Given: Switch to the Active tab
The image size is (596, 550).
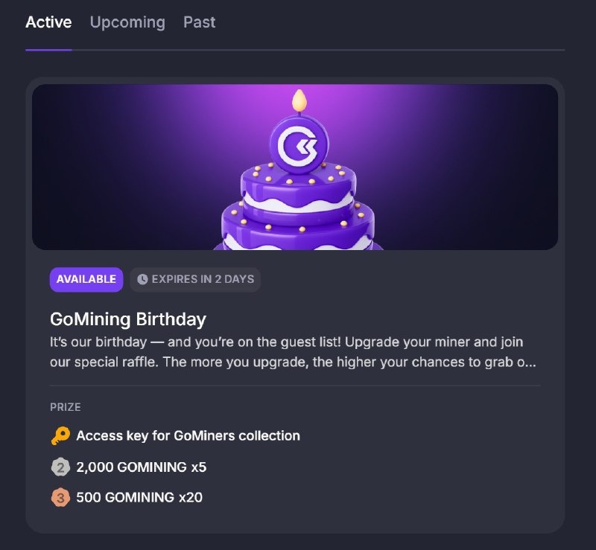Looking at the screenshot, I should tap(48, 22).
